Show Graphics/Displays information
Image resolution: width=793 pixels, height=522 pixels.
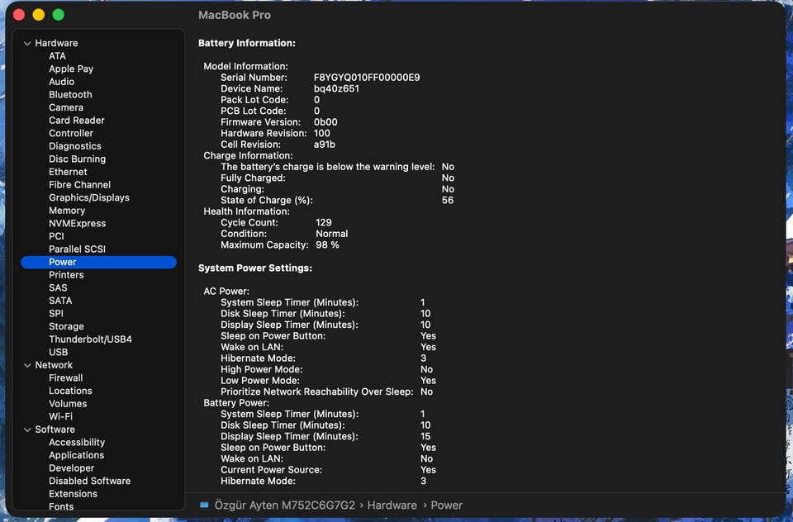pos(88,197)
